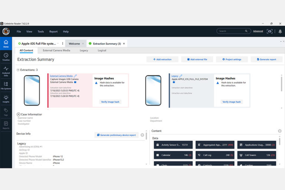Open Analyzed Data from the sidebar
Image resolution: width=285 pixels, height=190 pixels.
(x=6, y=70)
